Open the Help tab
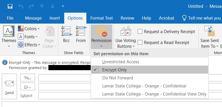Viewport: 222px width, 107px height. tap(146, 18)
